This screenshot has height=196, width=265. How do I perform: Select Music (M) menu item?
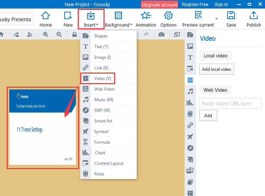coord(108,100)
